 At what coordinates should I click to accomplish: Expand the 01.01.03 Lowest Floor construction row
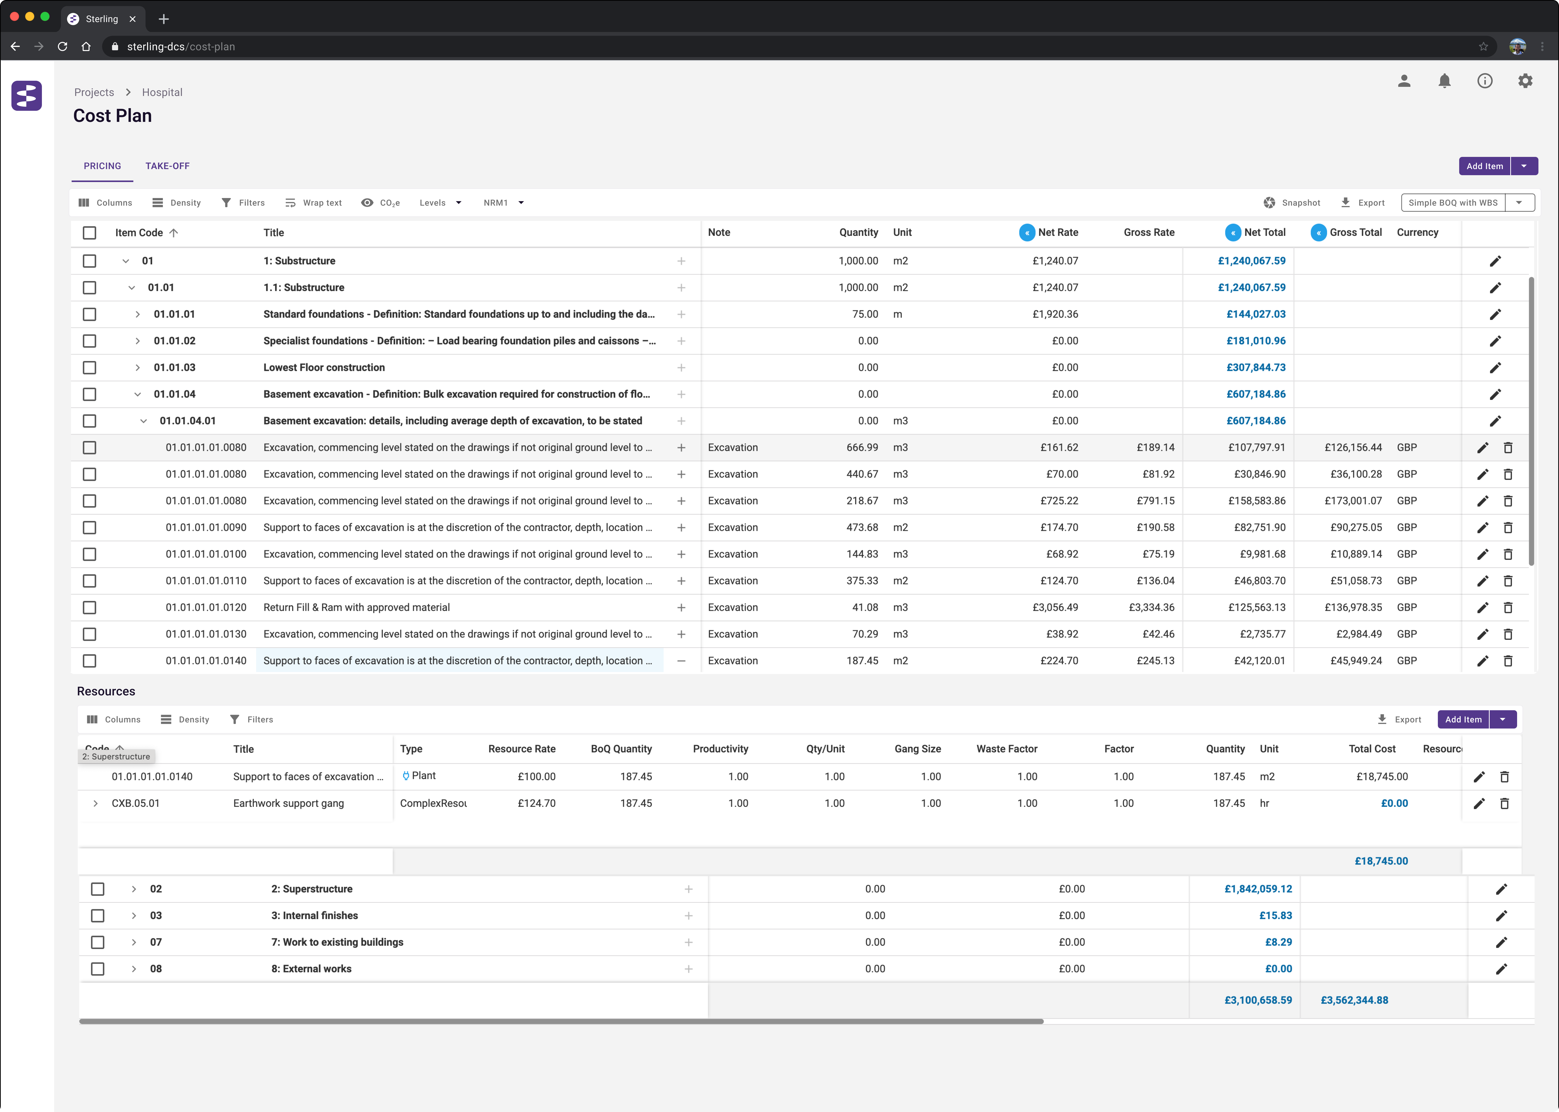click(x=138, y=368)
